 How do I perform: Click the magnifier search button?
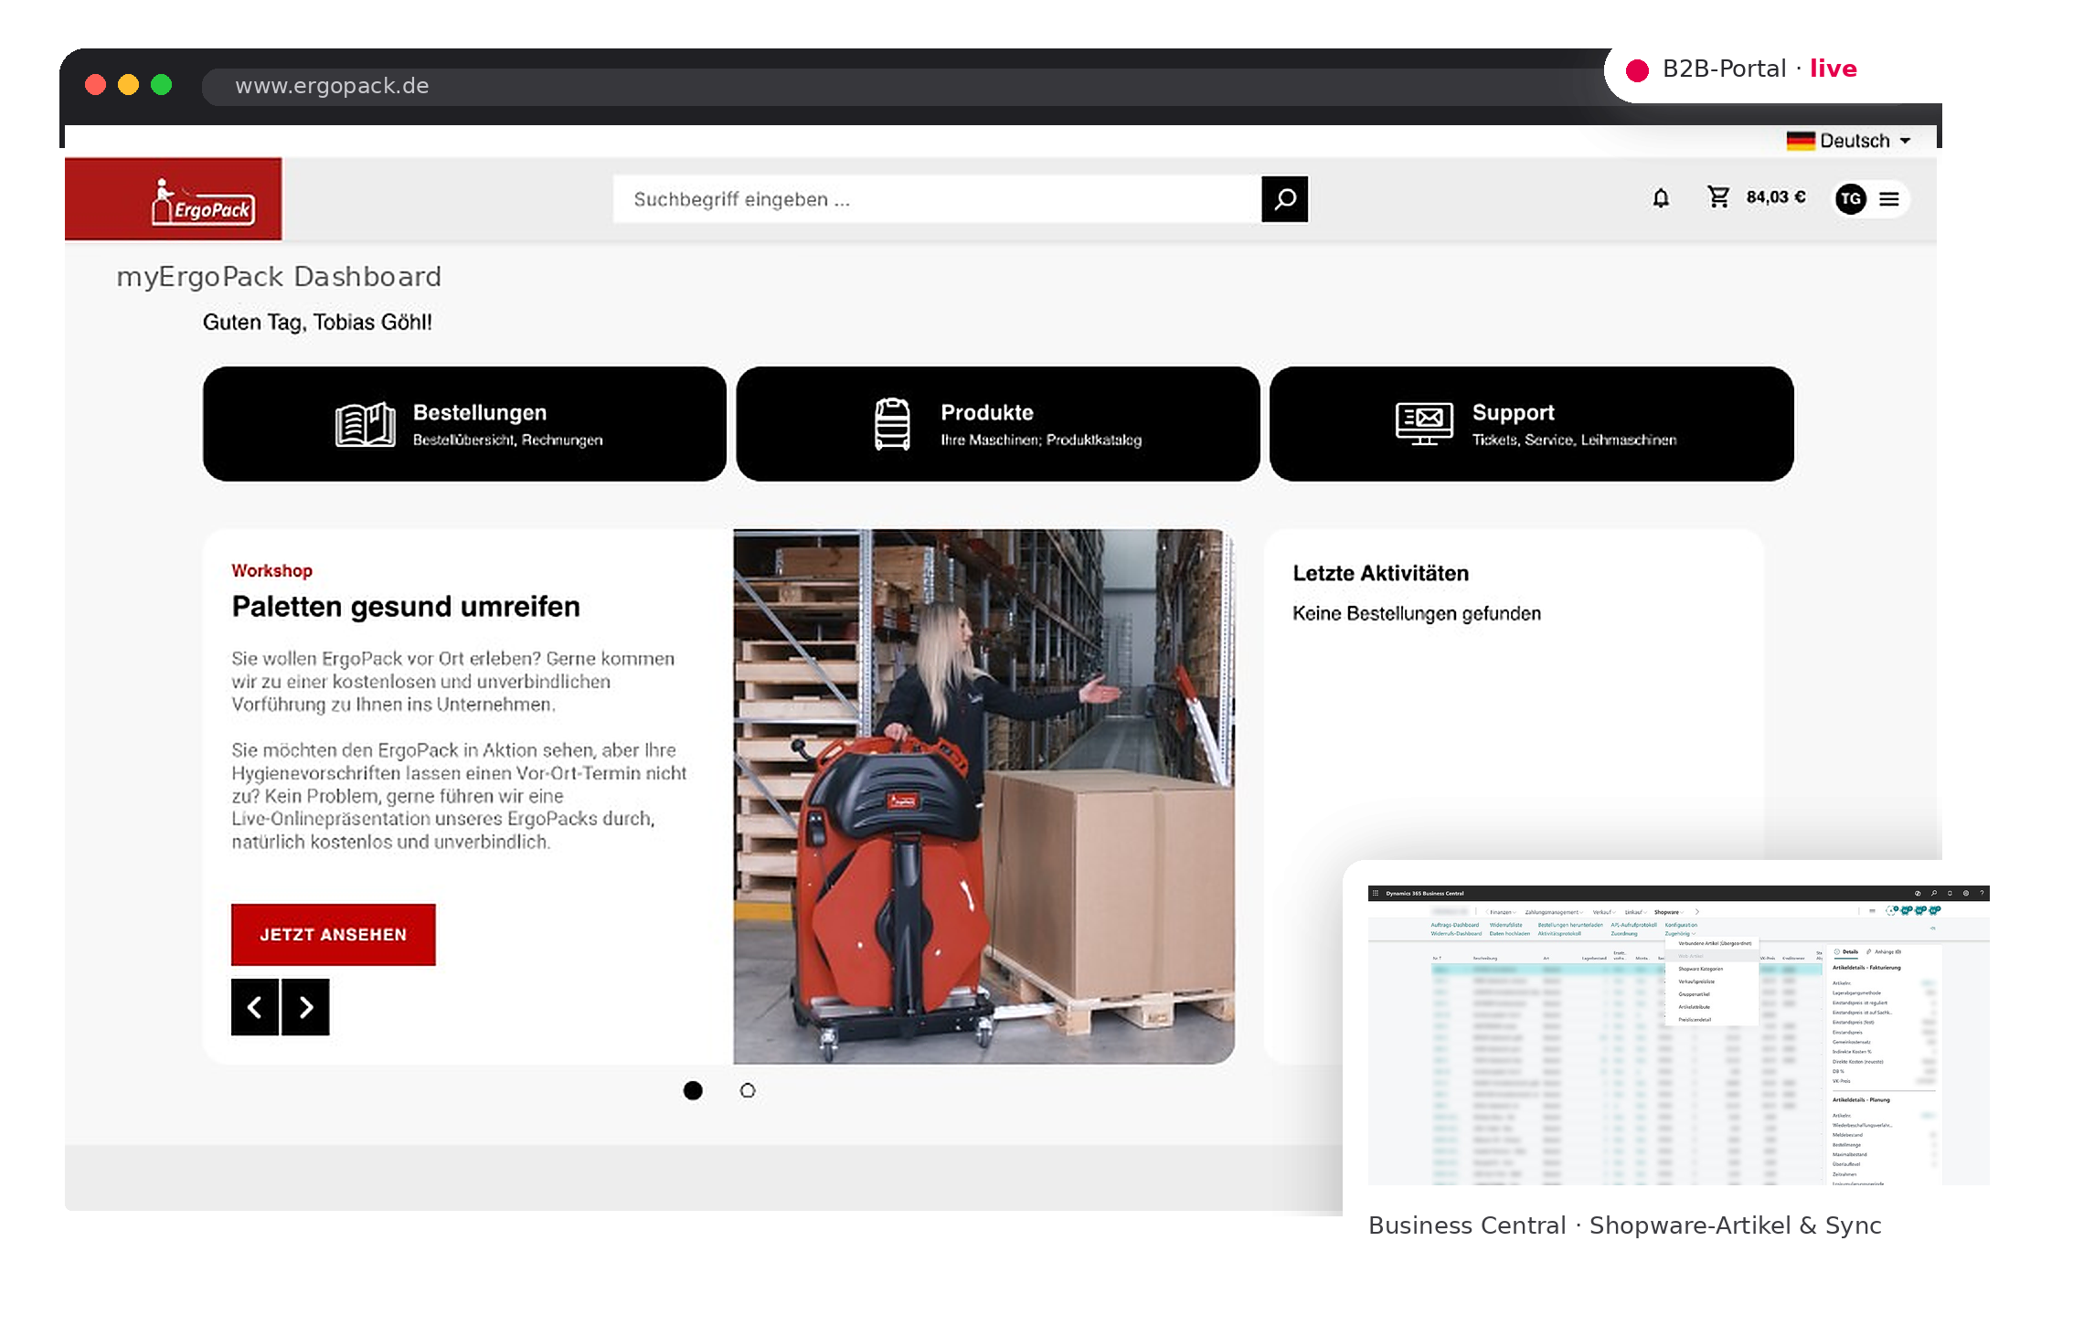[1284, 199]
